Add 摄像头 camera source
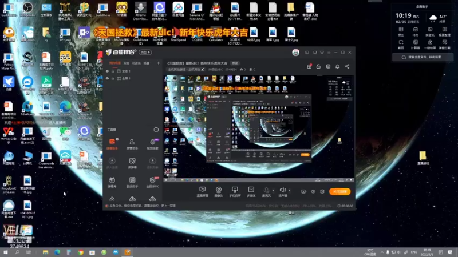The width and height of the screenshot is (458, 257). click(219, 192)
